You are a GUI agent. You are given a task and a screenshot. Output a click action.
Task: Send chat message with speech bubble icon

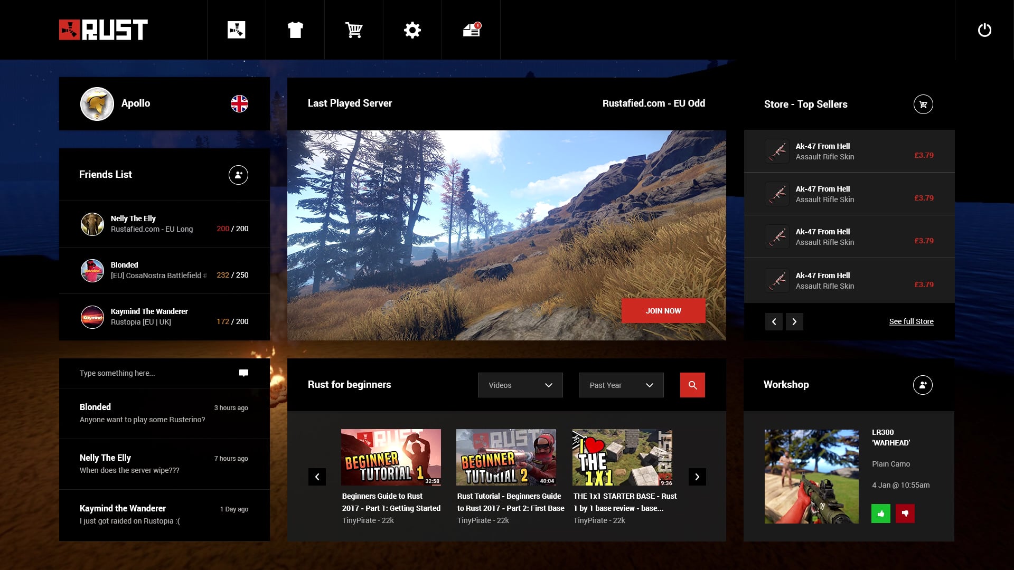point(243,373)
